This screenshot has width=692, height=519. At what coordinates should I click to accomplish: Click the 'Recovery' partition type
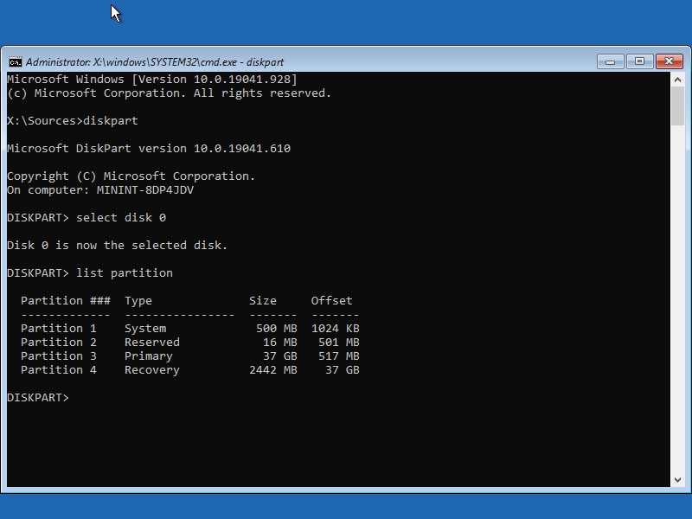[152, 370]
